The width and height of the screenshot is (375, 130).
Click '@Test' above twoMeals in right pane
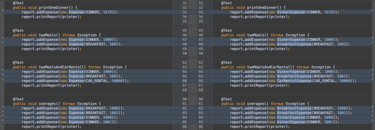226,30
